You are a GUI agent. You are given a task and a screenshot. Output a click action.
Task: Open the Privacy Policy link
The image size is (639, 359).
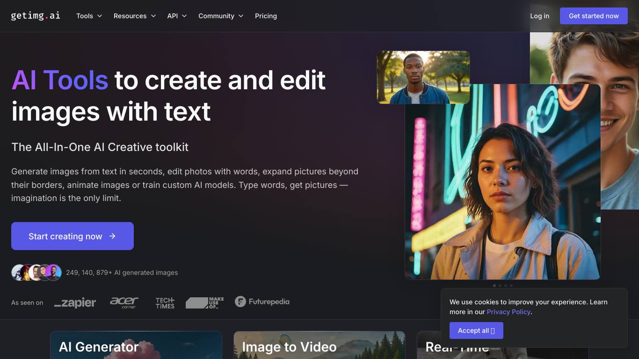508,312
